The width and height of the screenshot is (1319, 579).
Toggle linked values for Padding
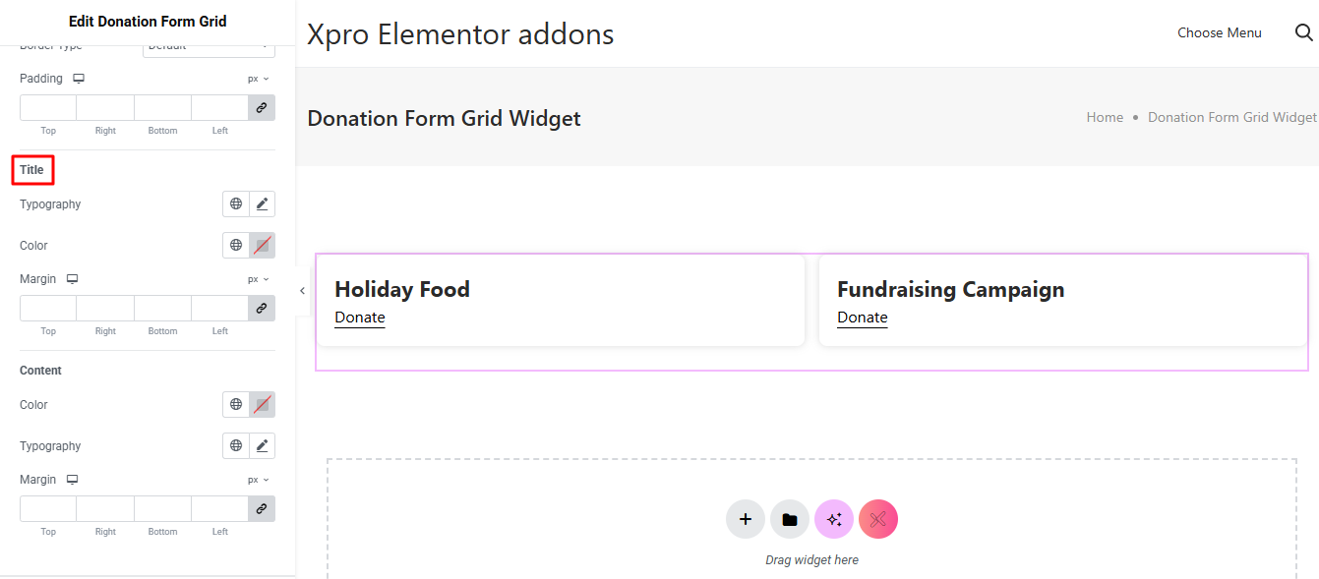tap(262, 108)
